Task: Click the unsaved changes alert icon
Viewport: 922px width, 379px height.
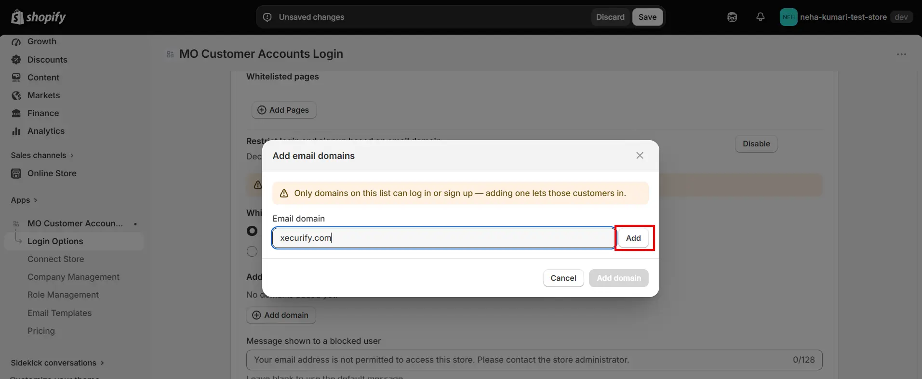Action: pos(267,17)
